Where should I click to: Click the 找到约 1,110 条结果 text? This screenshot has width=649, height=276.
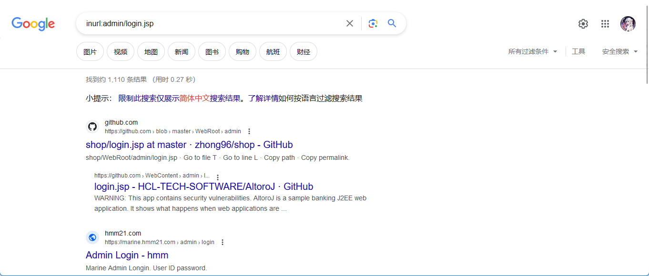pos(116,79)
